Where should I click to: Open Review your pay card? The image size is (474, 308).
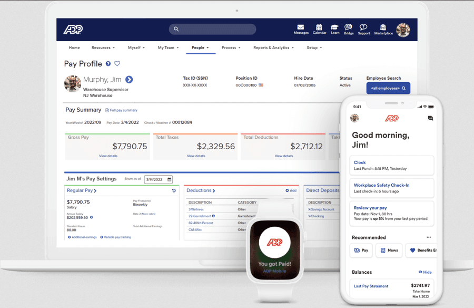coord(392,213)
